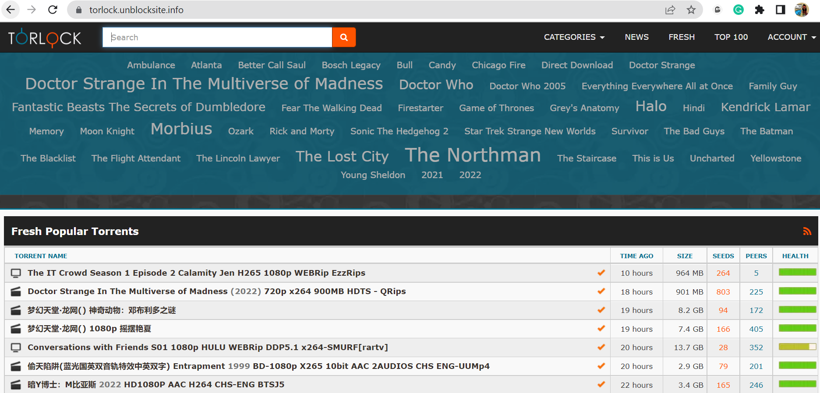Open the browser side panel icon
Viewport: 820px width, 393px height.
781,10
